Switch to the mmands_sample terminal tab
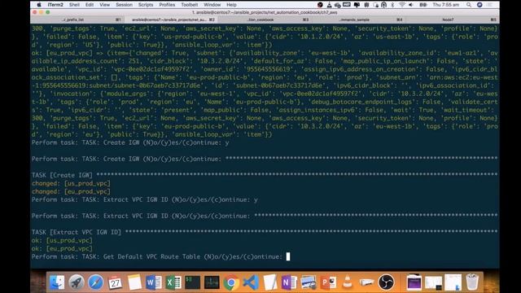 pyautogui.click(x=358, y=20)
